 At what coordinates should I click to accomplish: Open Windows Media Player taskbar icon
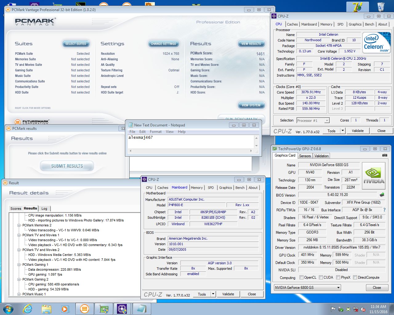tap(65, 309)
